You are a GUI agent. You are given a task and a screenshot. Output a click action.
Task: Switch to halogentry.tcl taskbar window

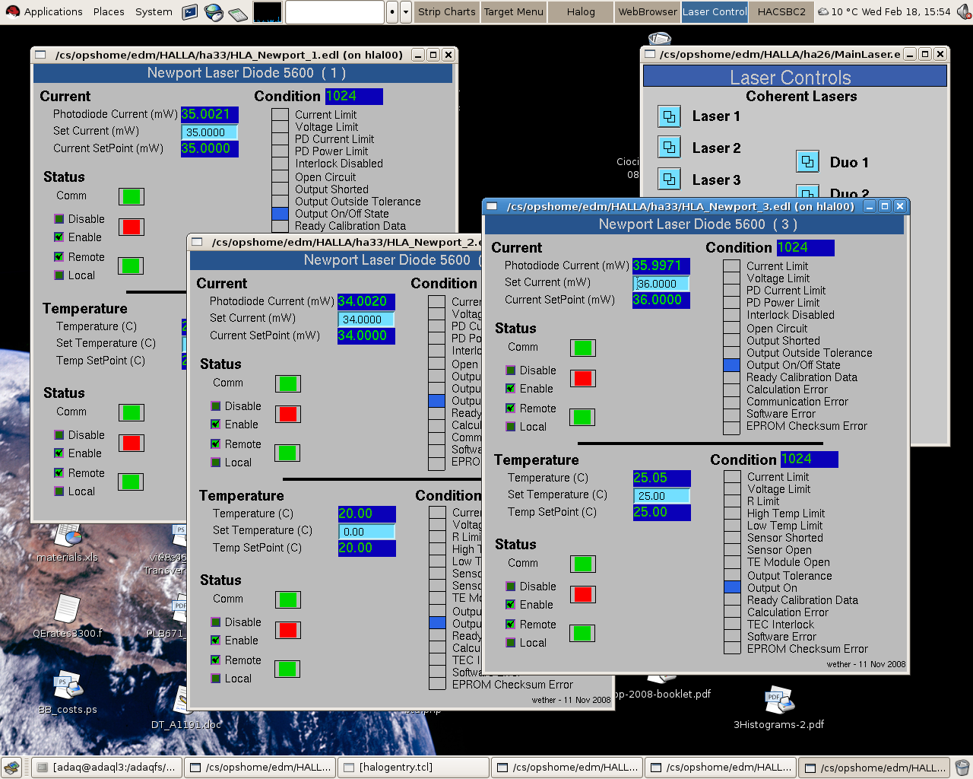click(x=413, y=768)
